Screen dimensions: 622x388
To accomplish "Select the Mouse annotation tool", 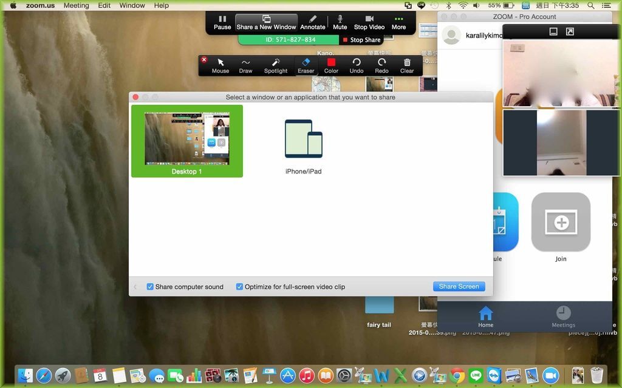I will coord(220,65).
